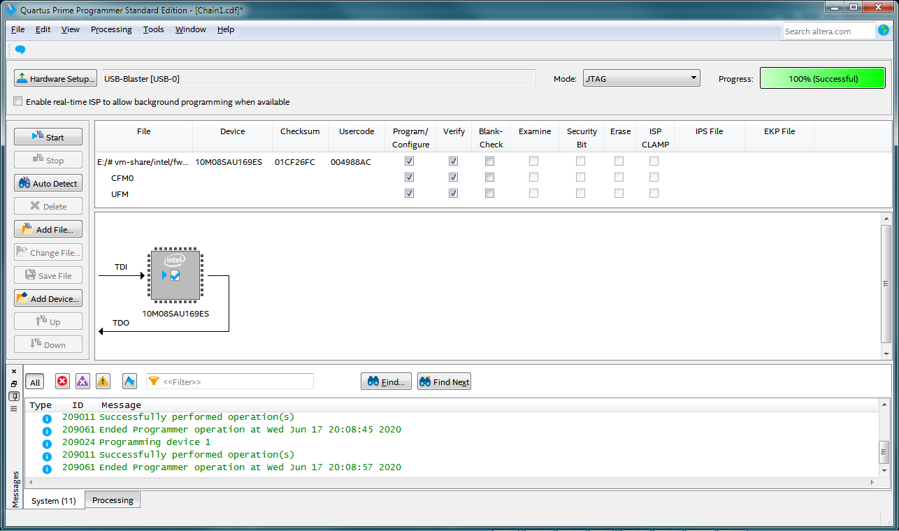Toggle Verify checkbox for CFM0

click(x=454, y=177)
